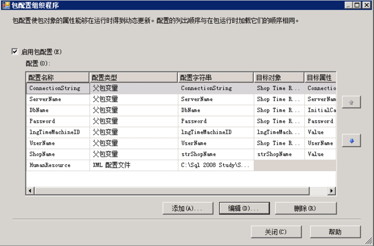Click DbName in the configuration string column

point(216,110)
